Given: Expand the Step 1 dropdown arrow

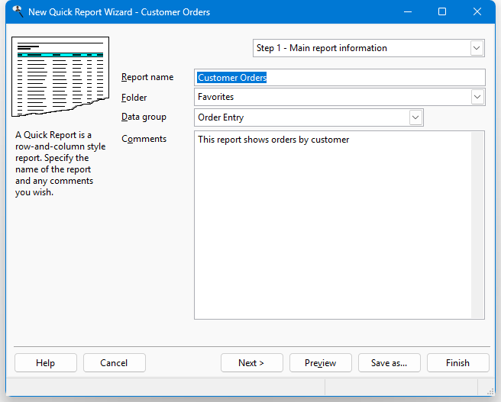Looking at the screenshot, I should pyautogui.click(x=477, y=48).
